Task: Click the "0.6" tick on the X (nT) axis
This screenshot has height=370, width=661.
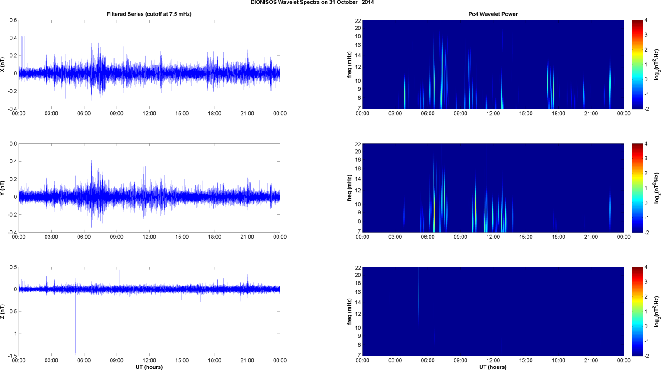Action: pos(13,20)
